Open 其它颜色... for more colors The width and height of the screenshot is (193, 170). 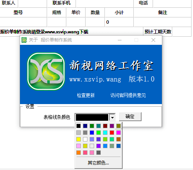click(98, 163)
